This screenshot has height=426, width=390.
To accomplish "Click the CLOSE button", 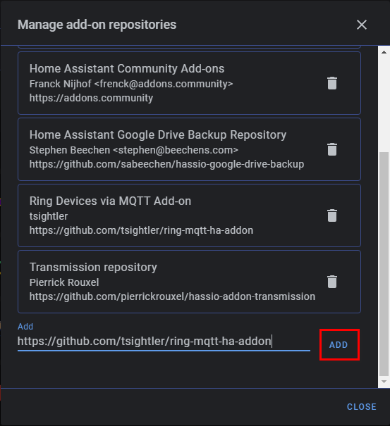I will 361,407.
